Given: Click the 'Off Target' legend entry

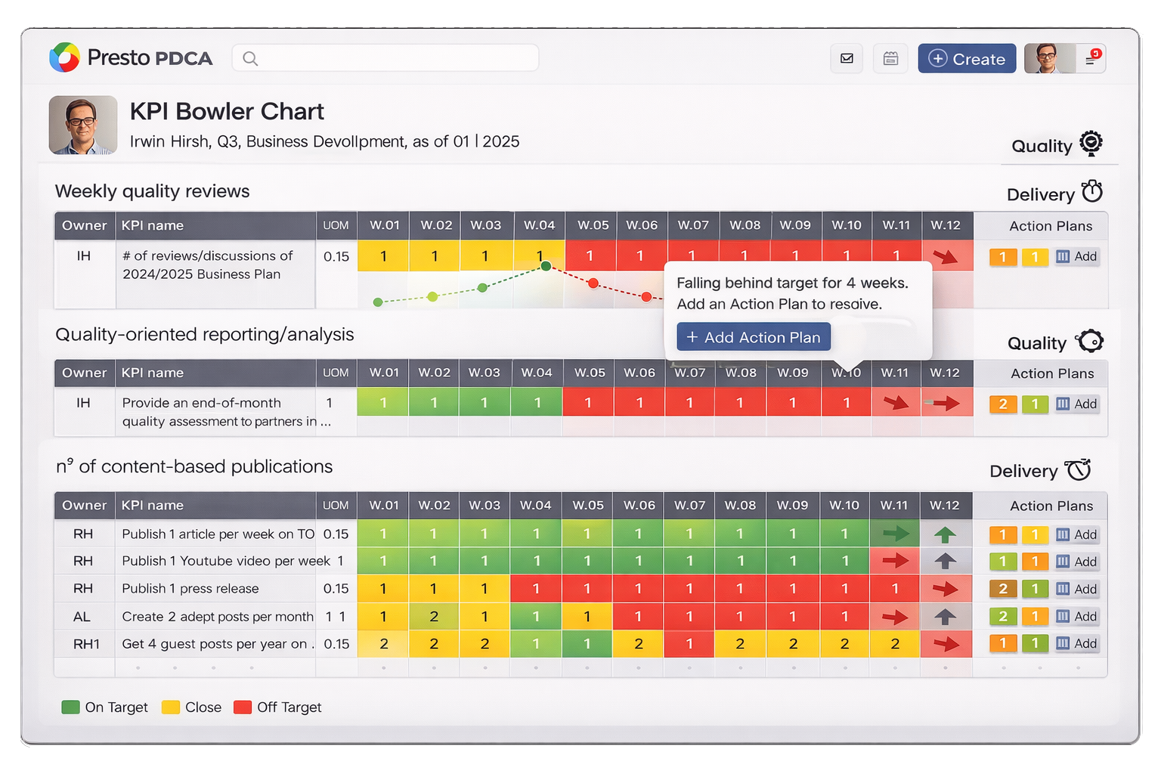Looking at the screenshot, I should 277,707.
